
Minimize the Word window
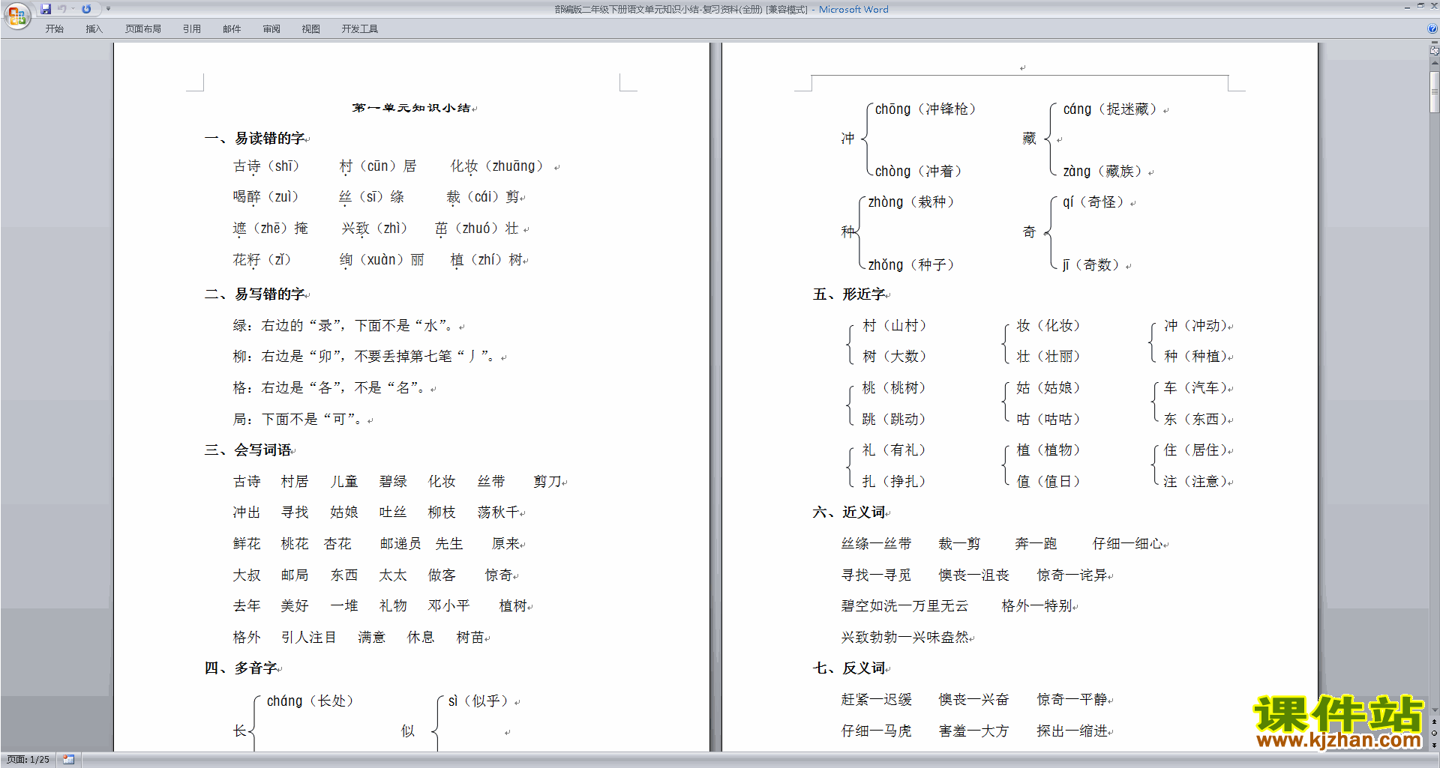(x=1407, y=7)
